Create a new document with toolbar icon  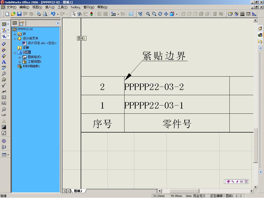[7, 14]
